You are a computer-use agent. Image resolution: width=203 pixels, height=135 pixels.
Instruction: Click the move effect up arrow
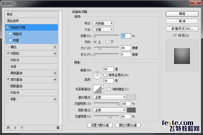(x=15, y=128)
